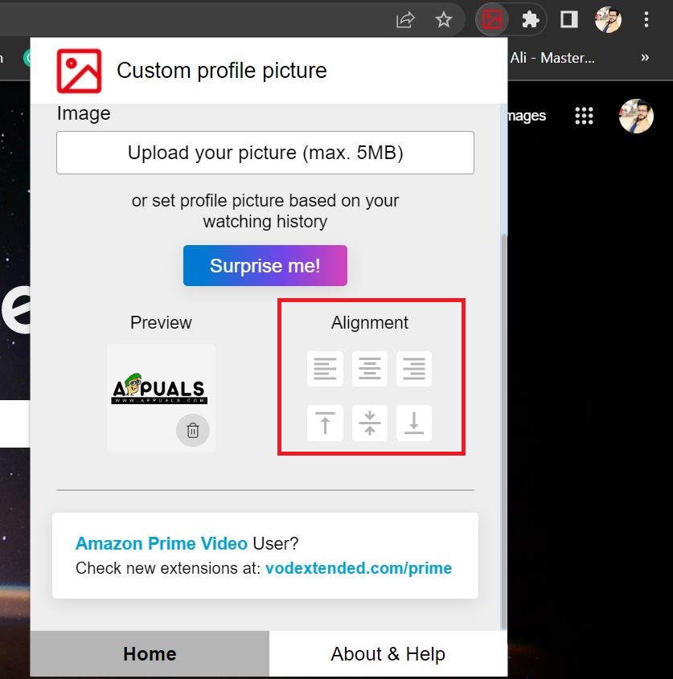This screenshot has height=679, width=673.
Task: Click the Custom profile picture logo
Action: (79, 71)
